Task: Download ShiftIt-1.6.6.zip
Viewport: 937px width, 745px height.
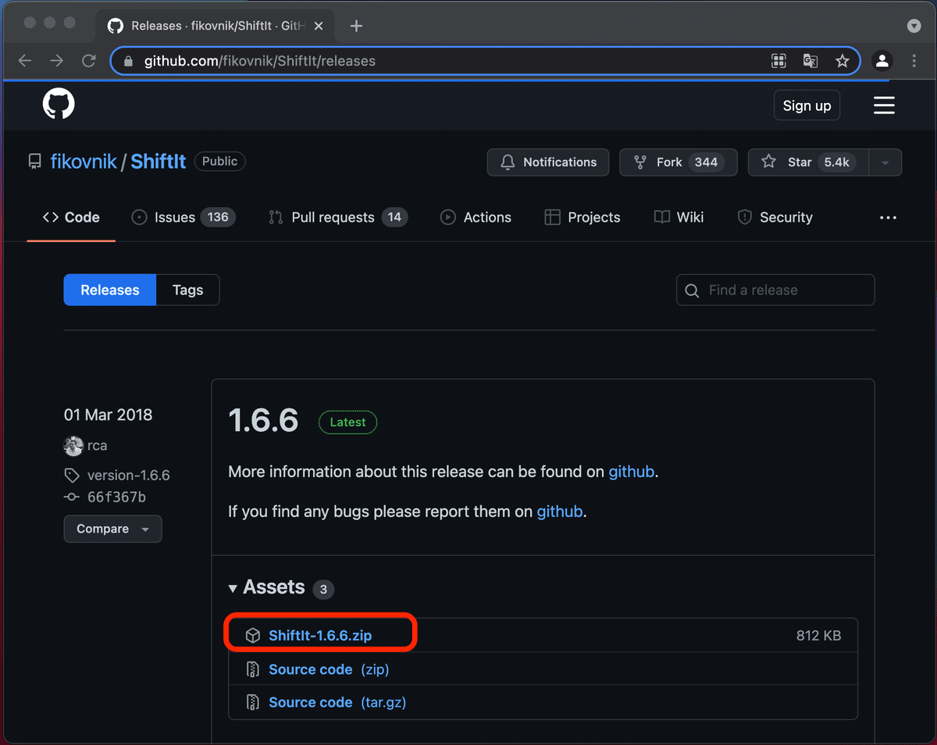Action: point(320,636)
